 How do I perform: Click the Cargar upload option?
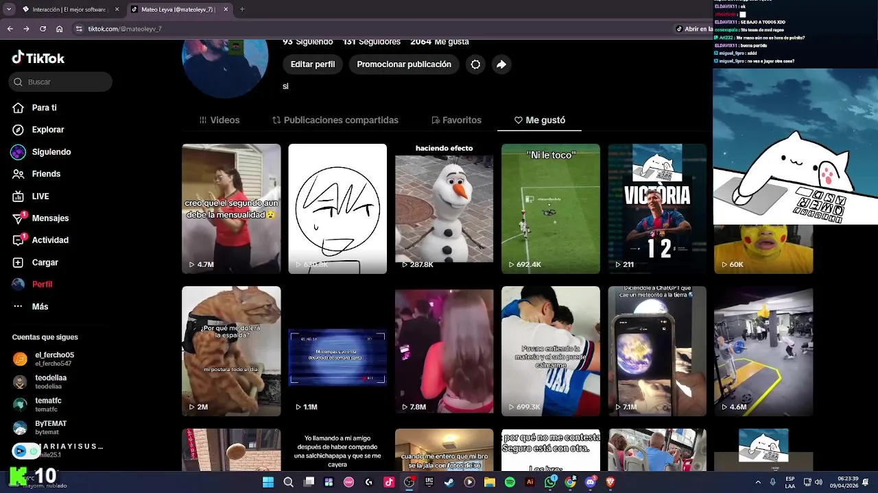[x=45, y=262]
